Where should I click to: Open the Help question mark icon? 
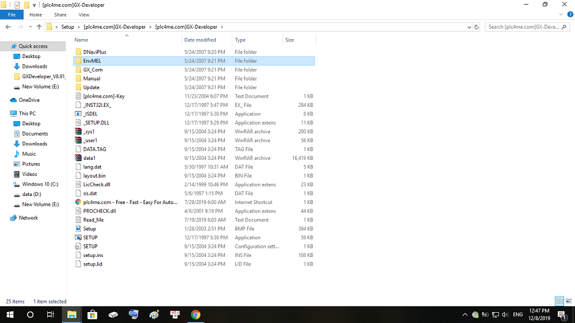click(x=569, y=15)
